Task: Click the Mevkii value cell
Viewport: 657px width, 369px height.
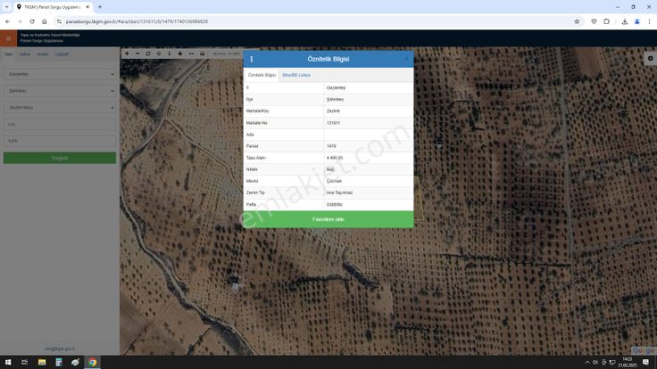Action: 369,181
